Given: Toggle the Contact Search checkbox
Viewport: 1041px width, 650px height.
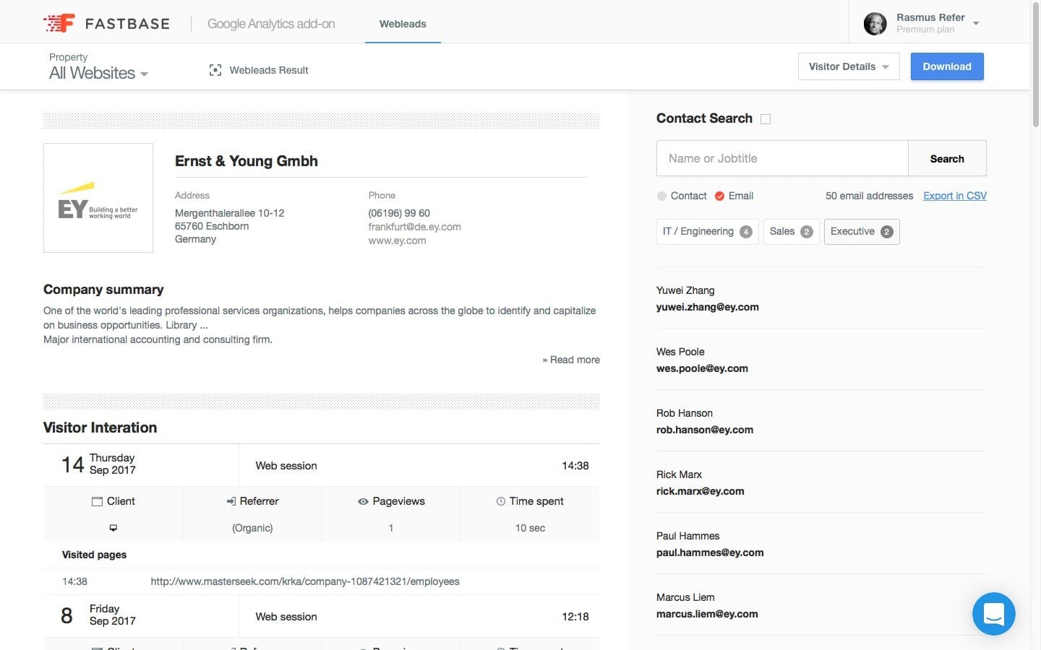Looking at the screenshot, I should click(x=766, y=119).
